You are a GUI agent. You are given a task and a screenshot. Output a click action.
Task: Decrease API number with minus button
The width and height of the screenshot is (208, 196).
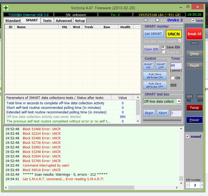pyautogui.click(x=188, y=185)
